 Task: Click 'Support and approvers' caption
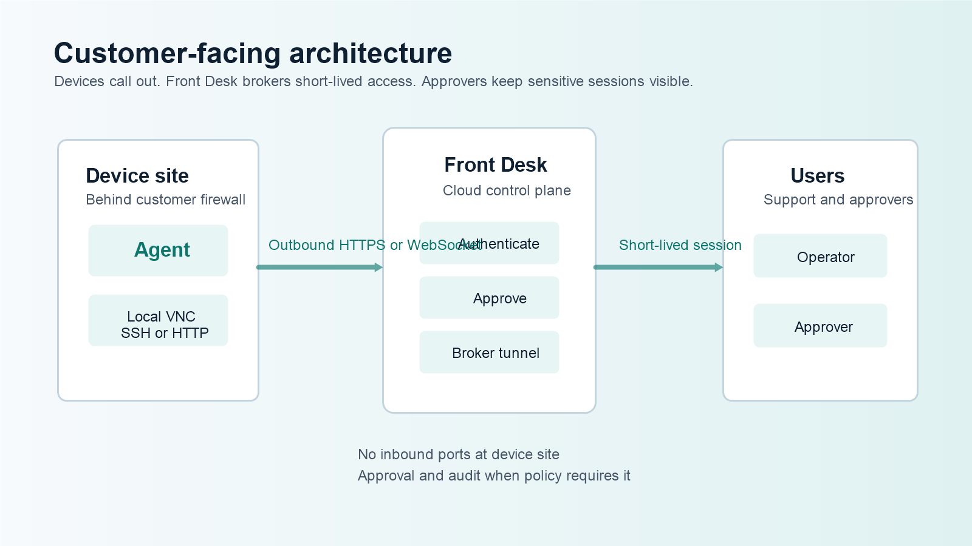point(838,200)
